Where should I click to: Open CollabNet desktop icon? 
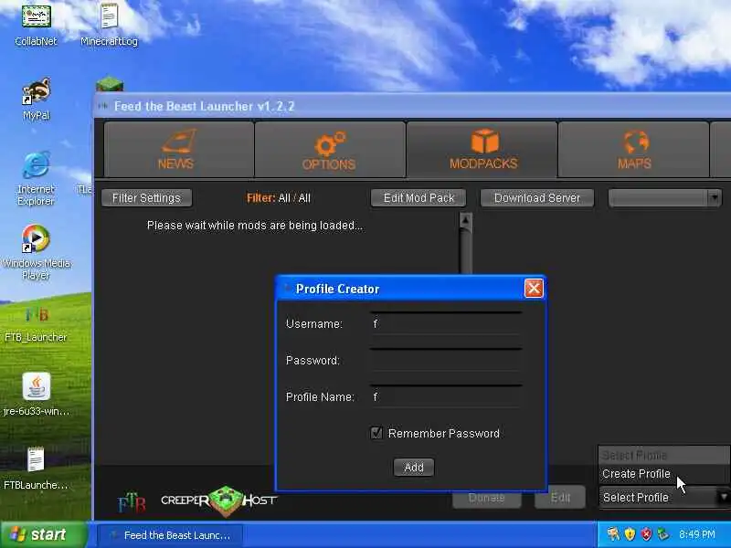(x=36, y=26)
